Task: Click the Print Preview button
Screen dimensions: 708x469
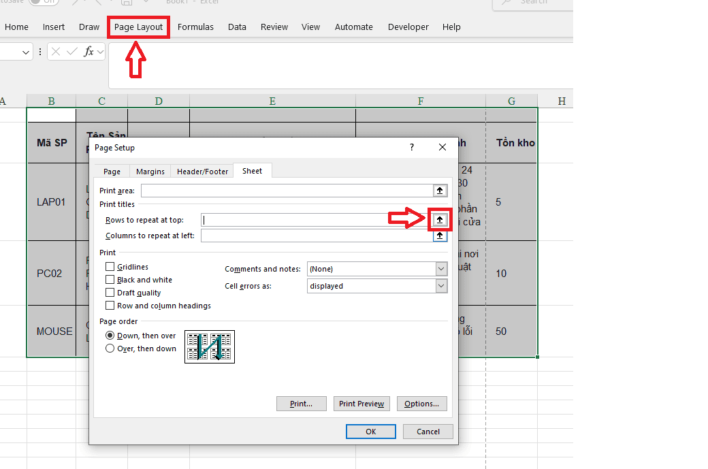Action: pos(361,404)
